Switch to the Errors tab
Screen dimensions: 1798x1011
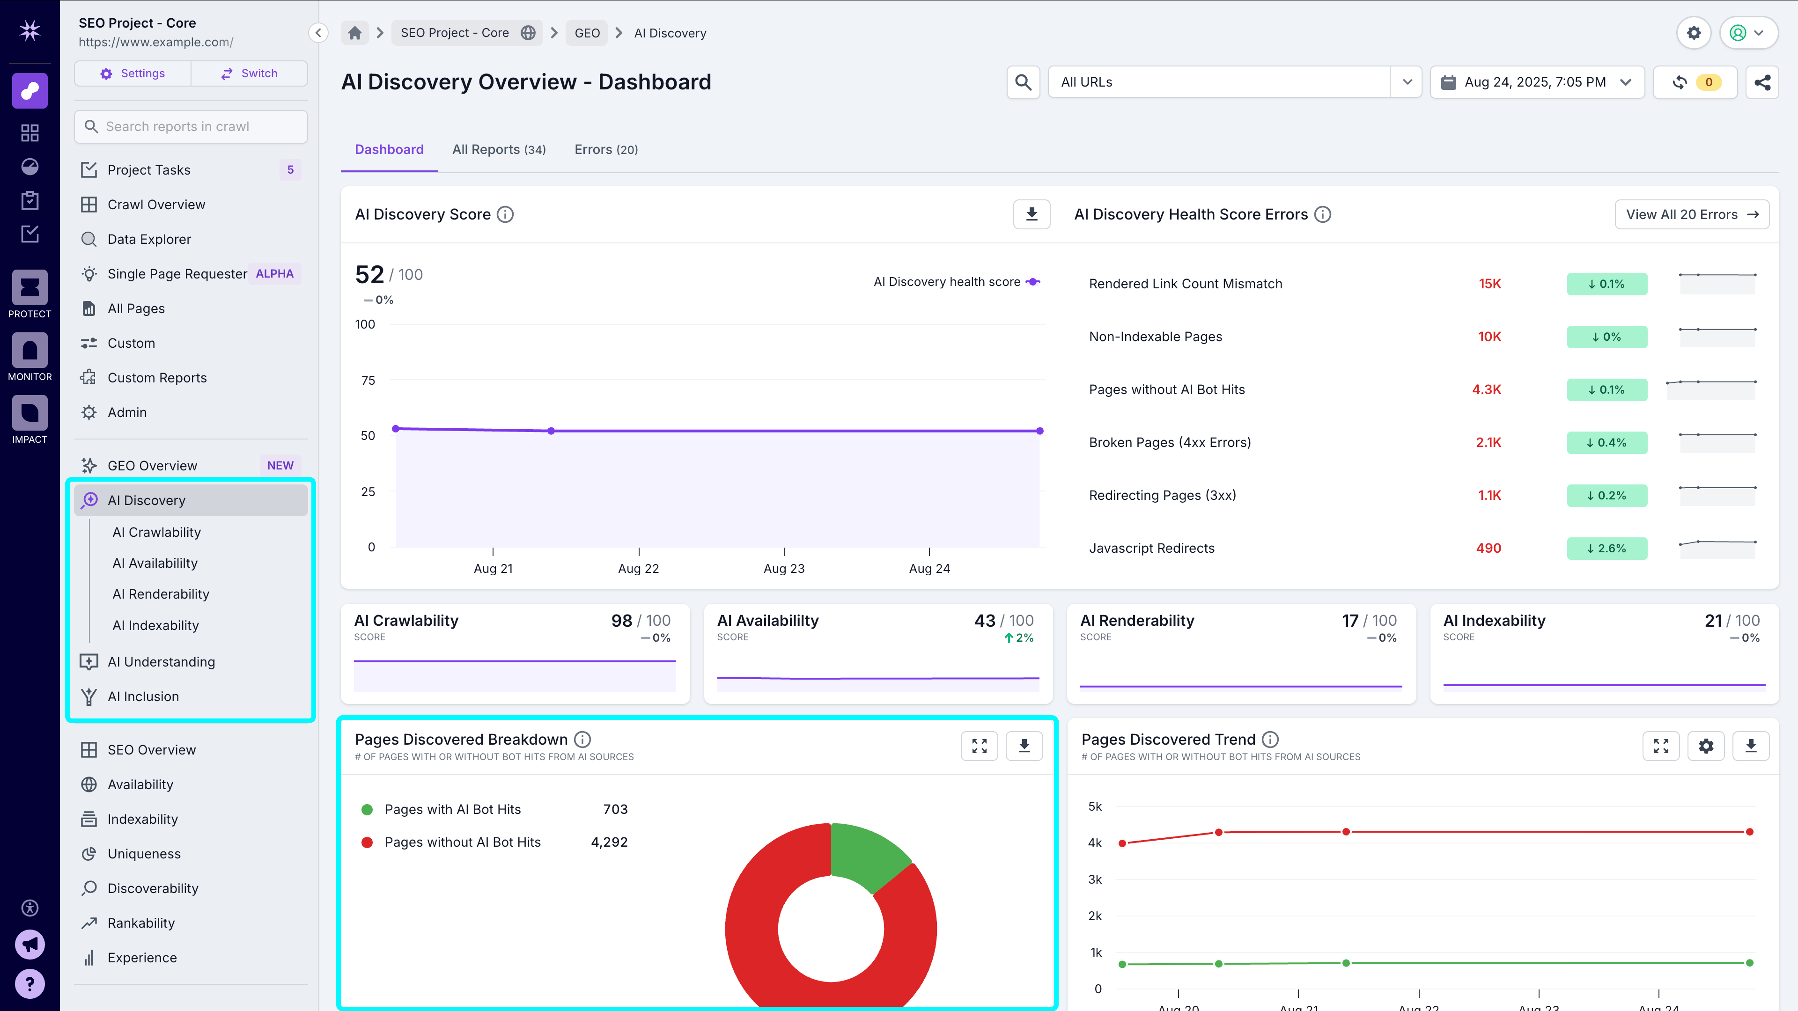(x=606, y=149)
